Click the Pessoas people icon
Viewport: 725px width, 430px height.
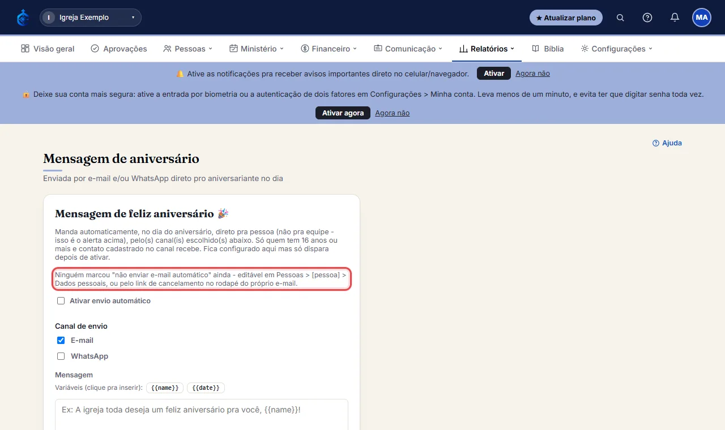click(x=167, y=49)
